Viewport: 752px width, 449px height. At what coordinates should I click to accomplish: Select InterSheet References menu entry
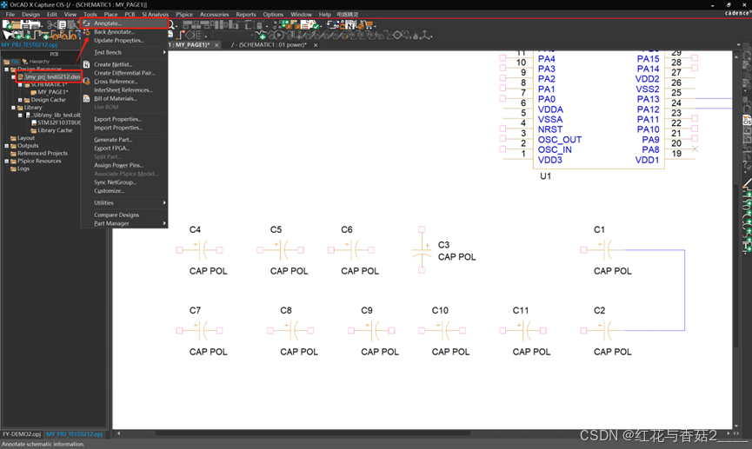(124, 90)
